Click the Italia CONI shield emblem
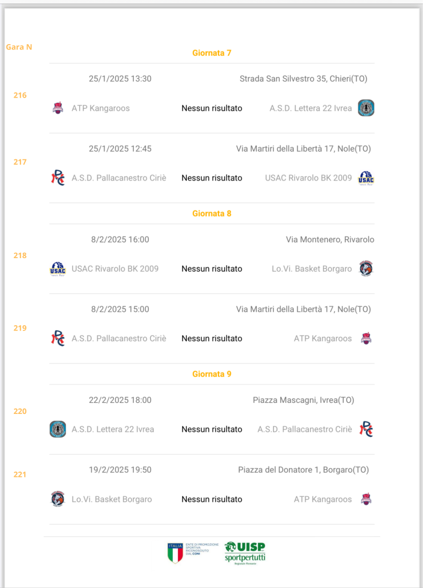 coord(175,553)
